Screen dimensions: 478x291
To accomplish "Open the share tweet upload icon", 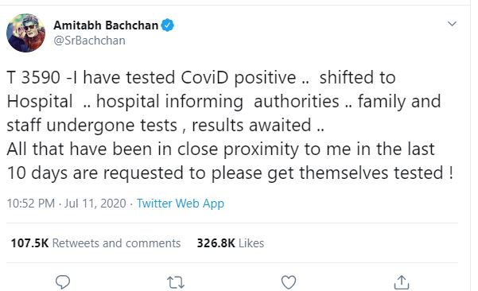I will [x=402, y=282].
